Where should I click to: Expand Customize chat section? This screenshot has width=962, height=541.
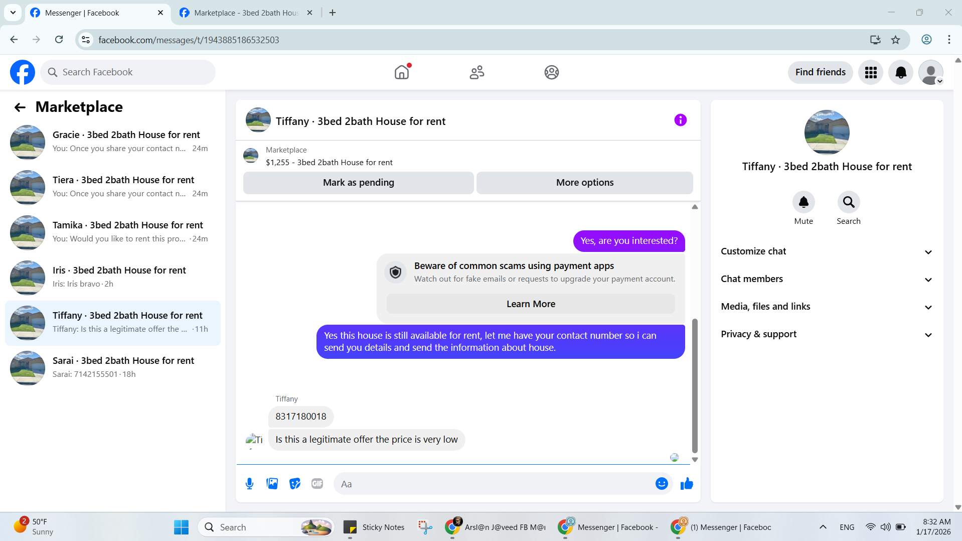[x=827, y=251]
